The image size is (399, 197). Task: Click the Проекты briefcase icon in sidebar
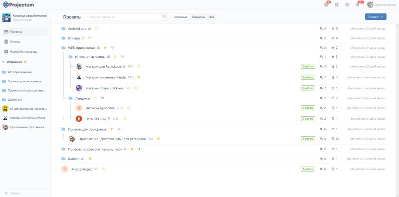[6, 32]
